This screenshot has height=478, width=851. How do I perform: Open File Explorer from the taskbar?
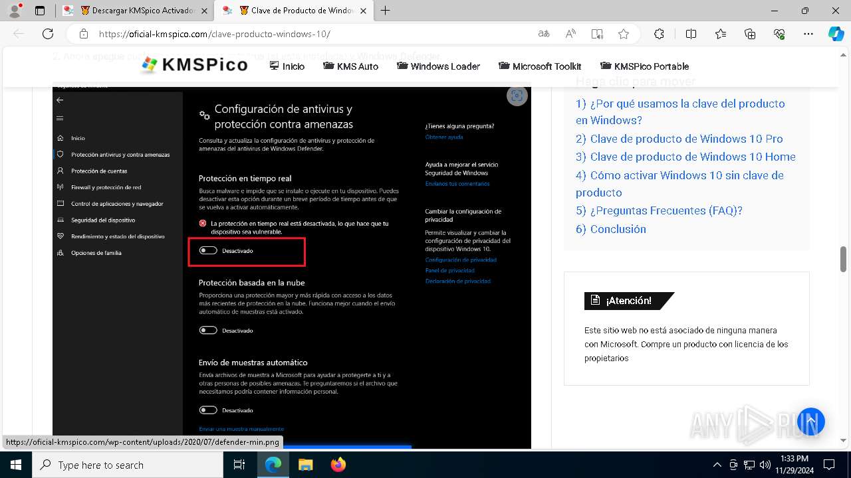[305, 465]
